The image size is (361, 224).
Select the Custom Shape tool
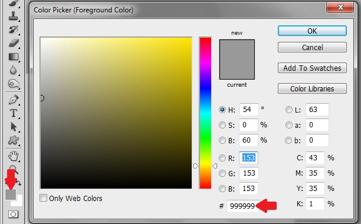click(x=14, y=140)
